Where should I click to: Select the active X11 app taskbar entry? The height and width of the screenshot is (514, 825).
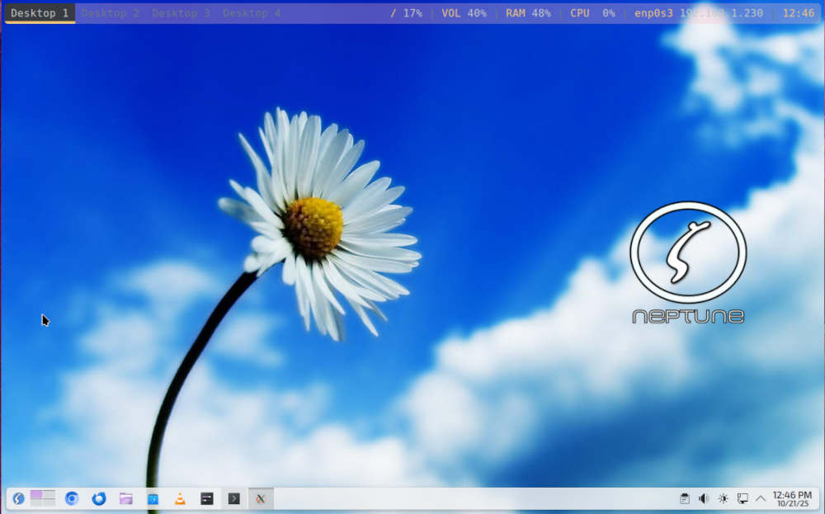pyautogui.click(x=261, y=498)
